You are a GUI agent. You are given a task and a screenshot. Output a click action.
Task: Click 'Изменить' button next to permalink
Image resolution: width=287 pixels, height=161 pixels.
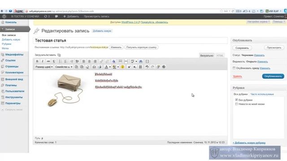click(x=116, y=47)
